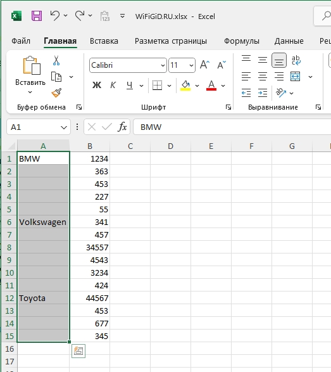This screenshot has width=331, height=372.
Task: Click the Quick Analysis icon below selection
Action: 78,351
